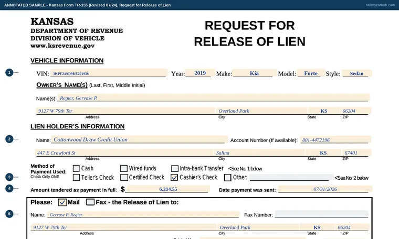
Task: Click the 'Check Only ONE' instruction text
Action: pos(45,177)
